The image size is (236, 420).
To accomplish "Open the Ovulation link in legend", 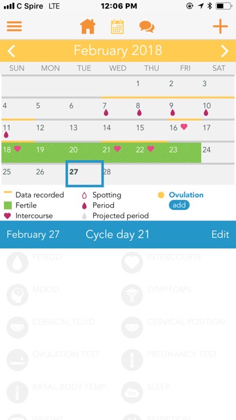I will (186, 195).
